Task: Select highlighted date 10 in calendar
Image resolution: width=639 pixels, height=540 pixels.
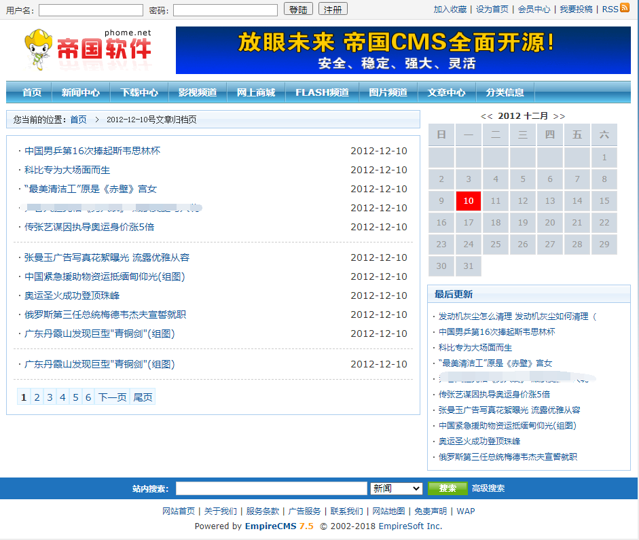Action: click(x=469, y=201)
